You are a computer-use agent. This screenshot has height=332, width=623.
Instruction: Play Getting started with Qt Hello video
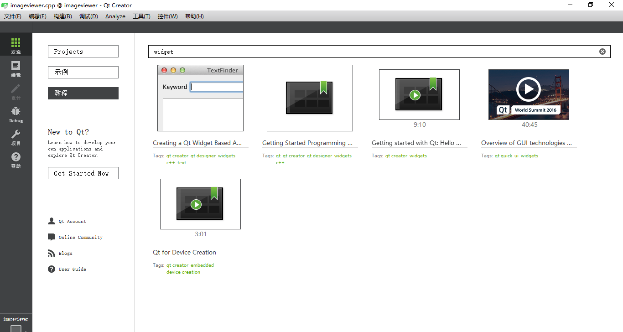pyautogui.click(x=415, y=95)
